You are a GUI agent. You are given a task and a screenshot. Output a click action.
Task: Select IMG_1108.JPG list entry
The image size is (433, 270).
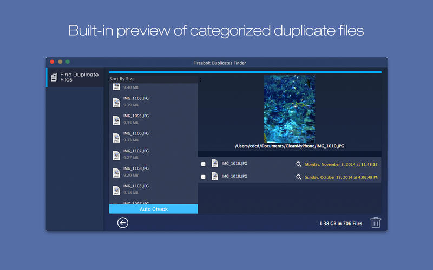(x=136, y=168)
